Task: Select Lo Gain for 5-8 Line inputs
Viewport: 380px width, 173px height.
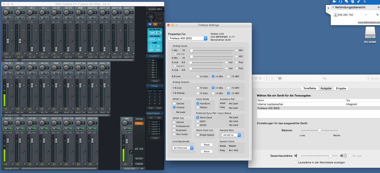Action: click(198, 76)
